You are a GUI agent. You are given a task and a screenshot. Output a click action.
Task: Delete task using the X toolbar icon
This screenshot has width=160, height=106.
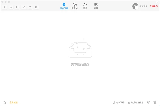click(x=23, y=7)
